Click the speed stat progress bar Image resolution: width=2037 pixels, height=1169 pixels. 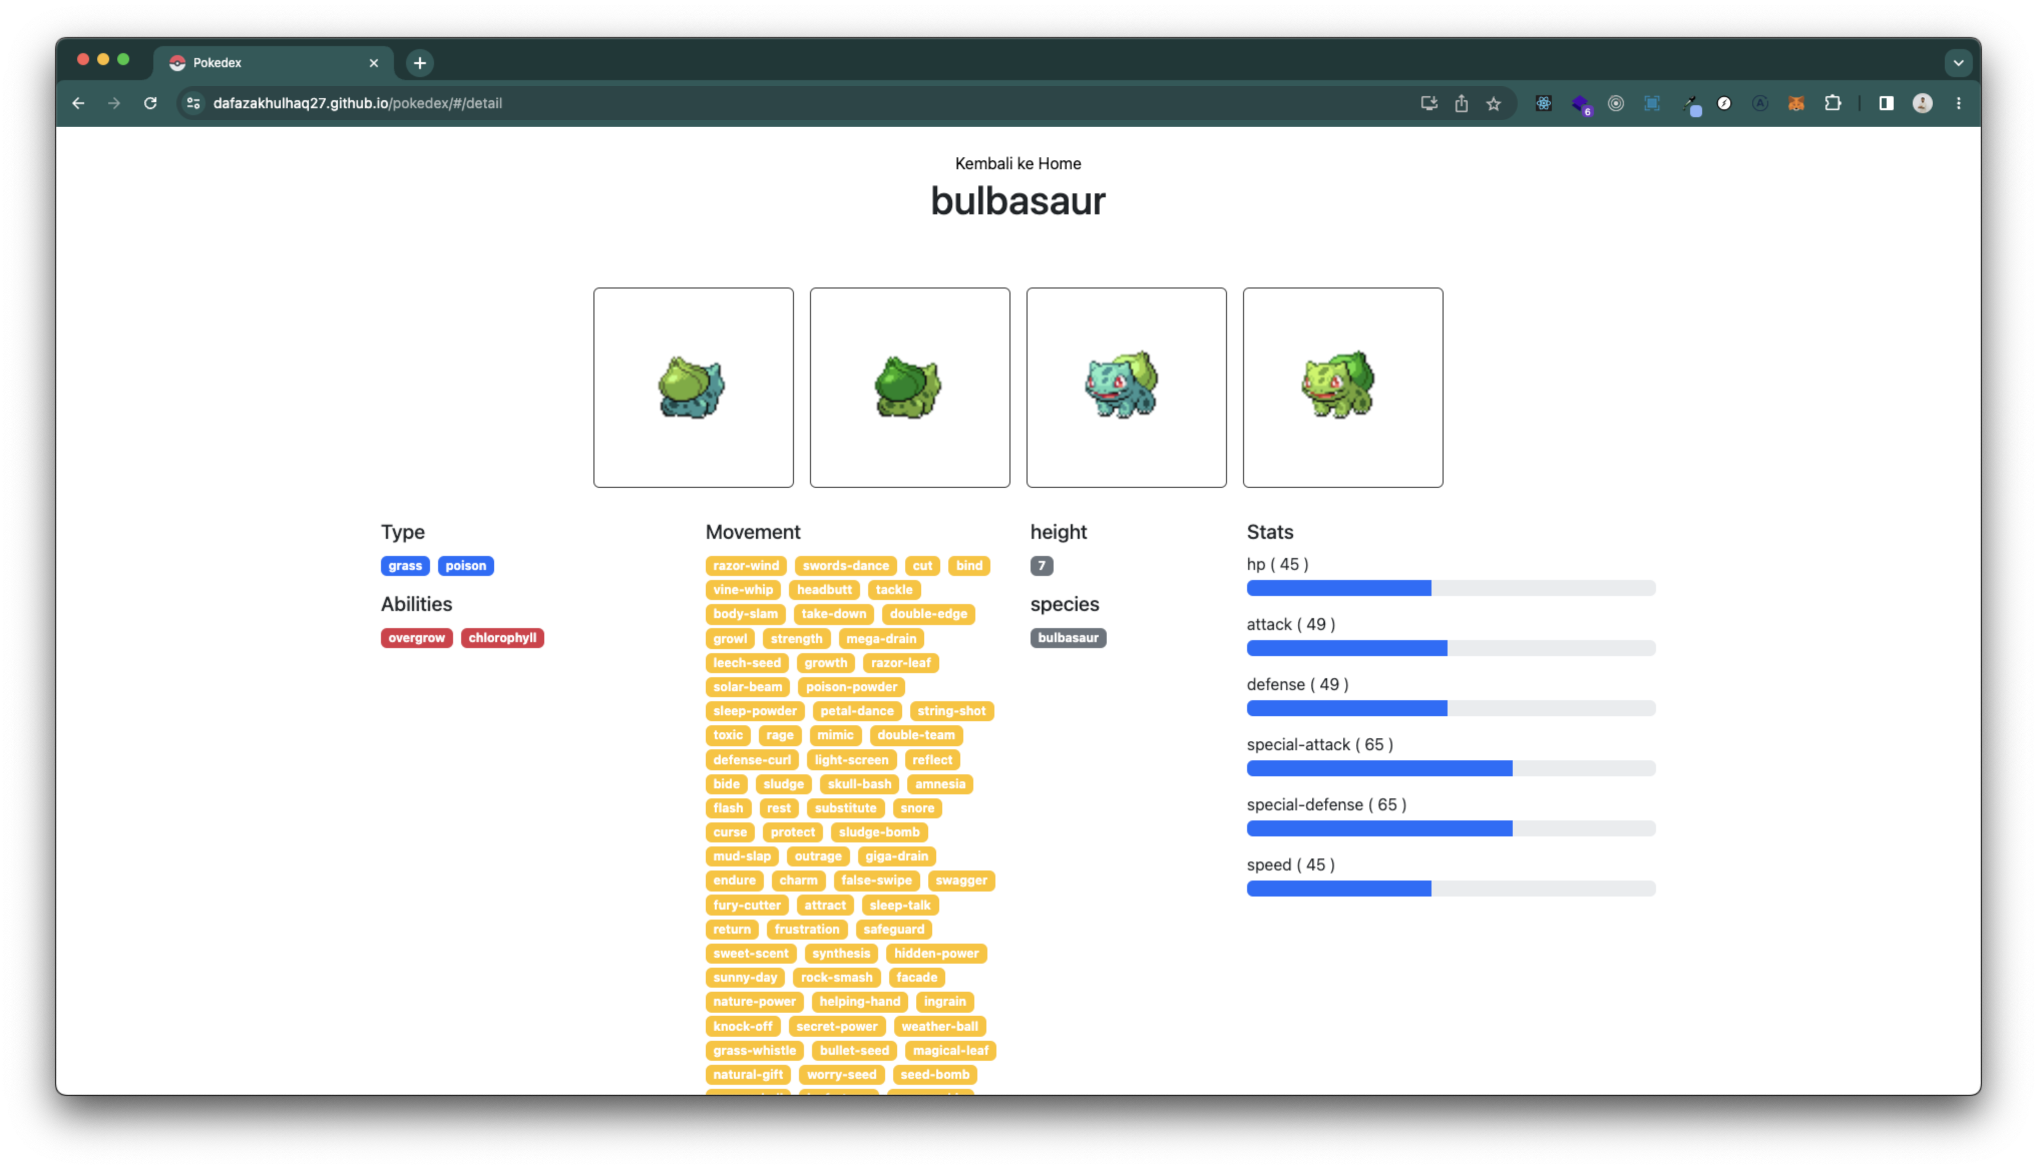(1451, 888)
